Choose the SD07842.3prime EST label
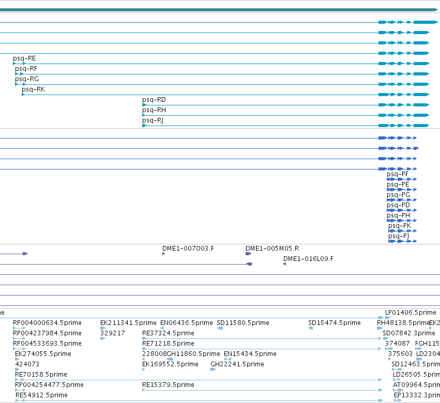 coord(409,333)
